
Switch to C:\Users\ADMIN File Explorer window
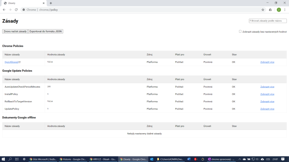point(170,159)
